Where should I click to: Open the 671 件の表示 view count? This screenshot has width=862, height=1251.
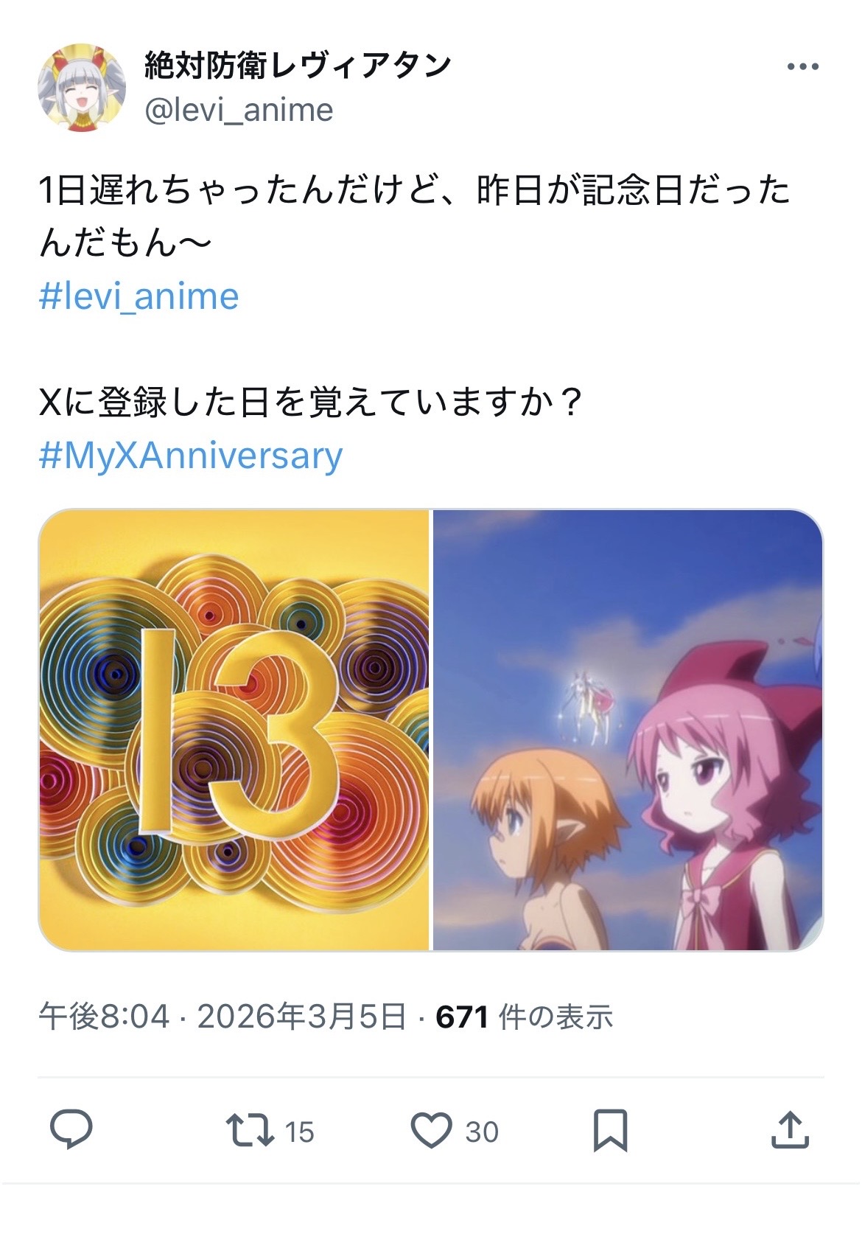pyautogui.click(x=524, y=1017)
